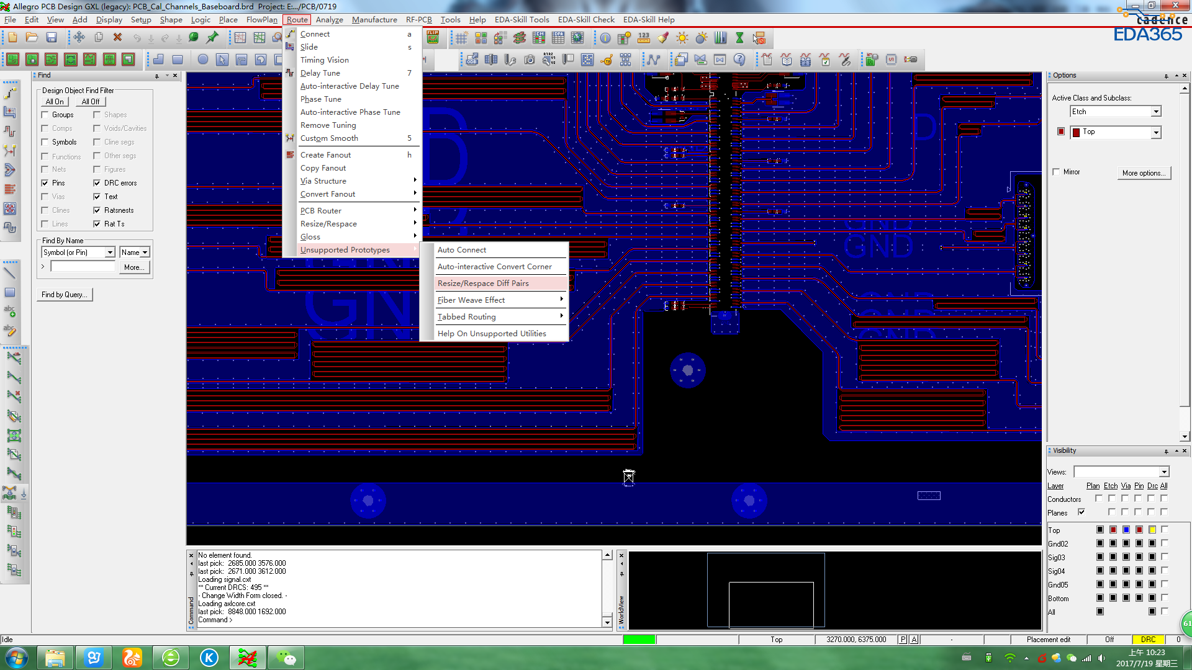Click the Show Element info icon
Image resolution: width=1192 pixels, height=670 pixels.
click(605, 38)
